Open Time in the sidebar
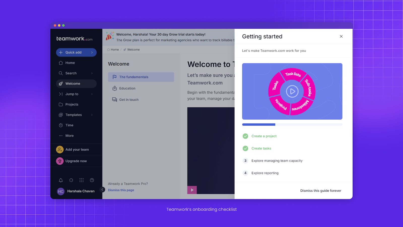 [76, 125]
